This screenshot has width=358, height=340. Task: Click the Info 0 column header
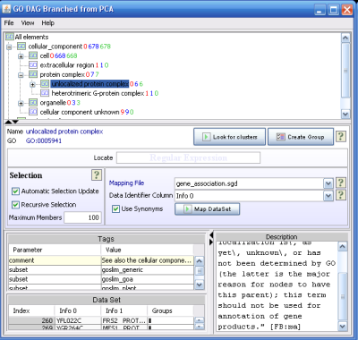pos(78,310)
